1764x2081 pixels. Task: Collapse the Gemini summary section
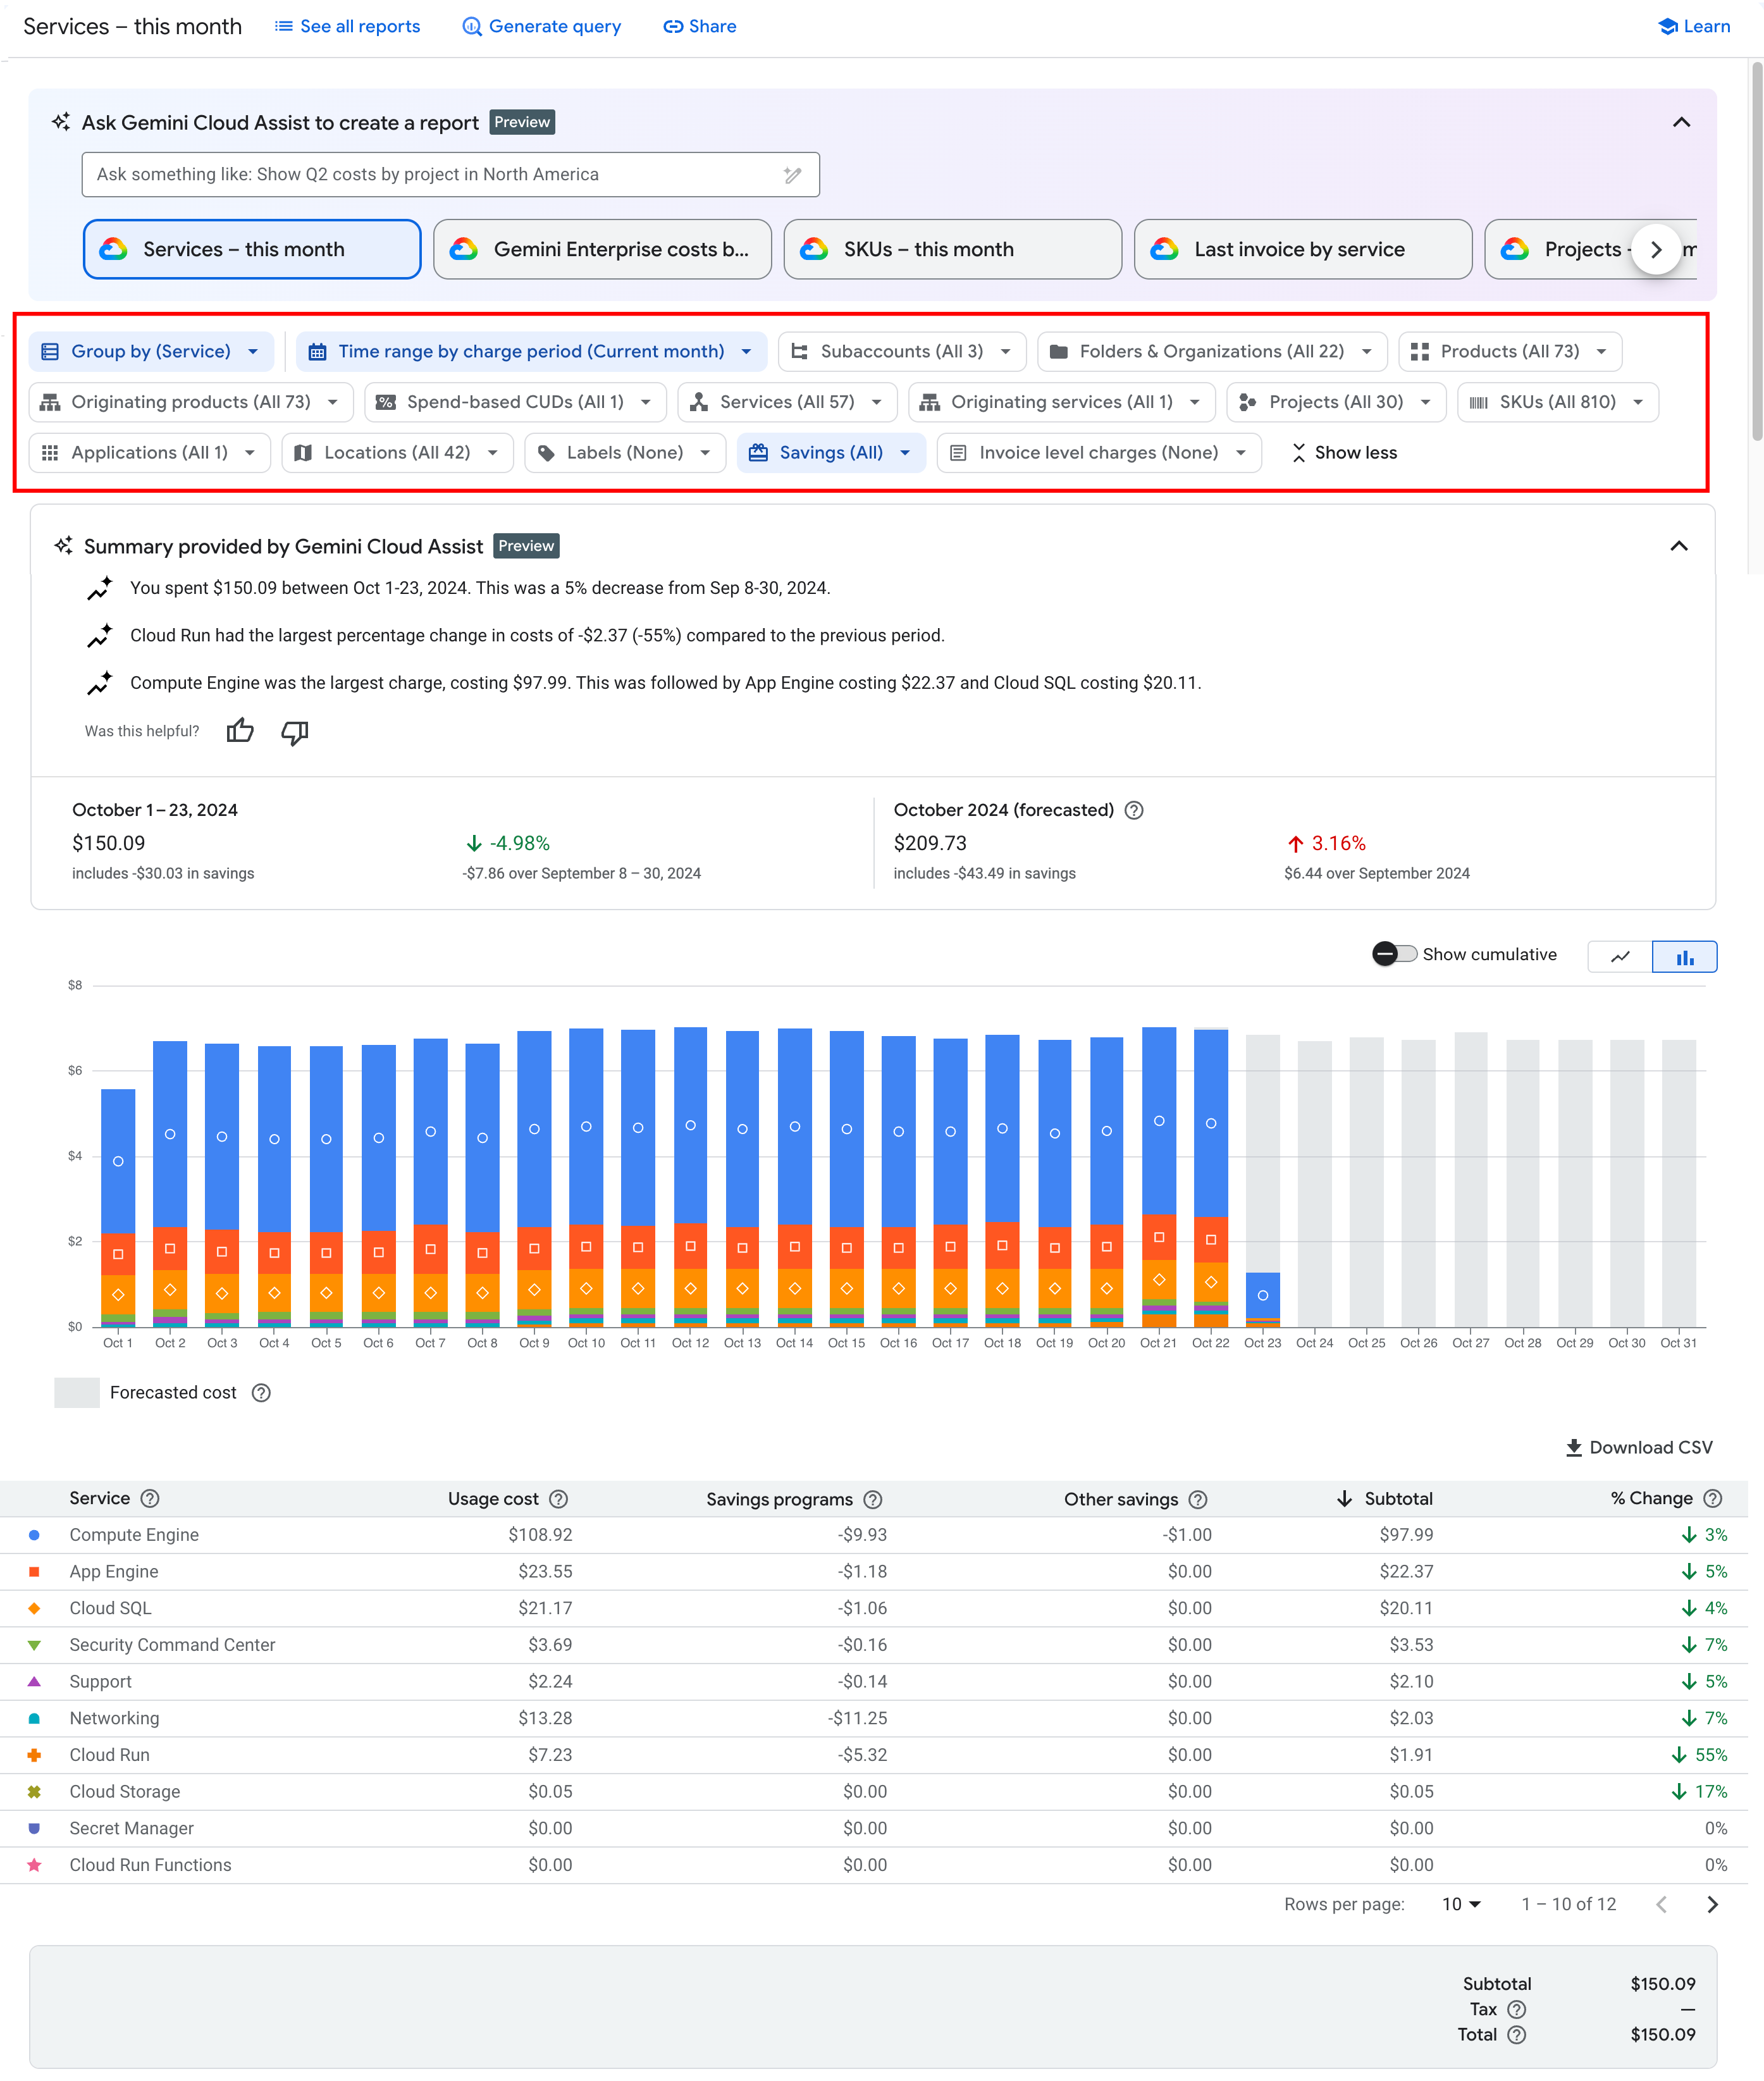pos(1679,546)
